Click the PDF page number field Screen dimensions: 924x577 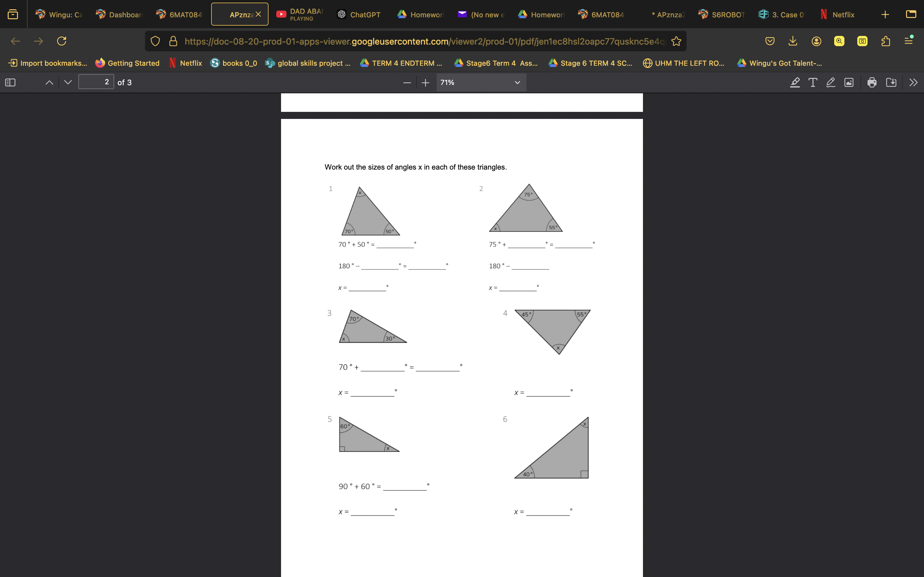pyautogui.click(x=96, y=82)
